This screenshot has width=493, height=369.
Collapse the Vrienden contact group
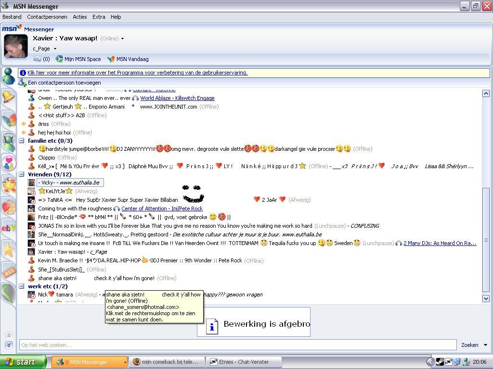click(x=21, y=174)
